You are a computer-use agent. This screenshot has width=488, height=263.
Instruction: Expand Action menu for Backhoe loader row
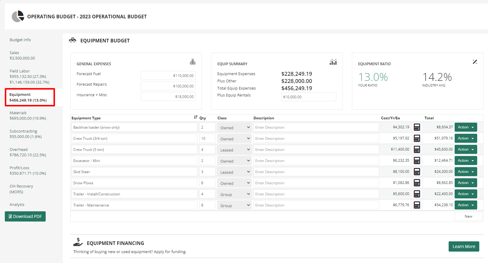click(x=466, y=127)
